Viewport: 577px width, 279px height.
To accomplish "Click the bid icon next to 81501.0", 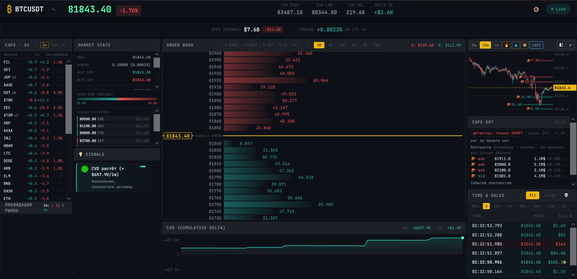I will pos(473,176).
